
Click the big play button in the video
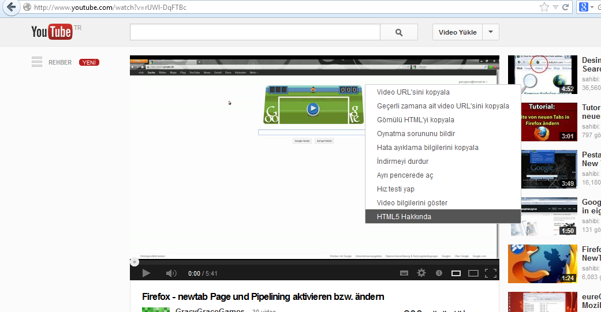point(313,109)
